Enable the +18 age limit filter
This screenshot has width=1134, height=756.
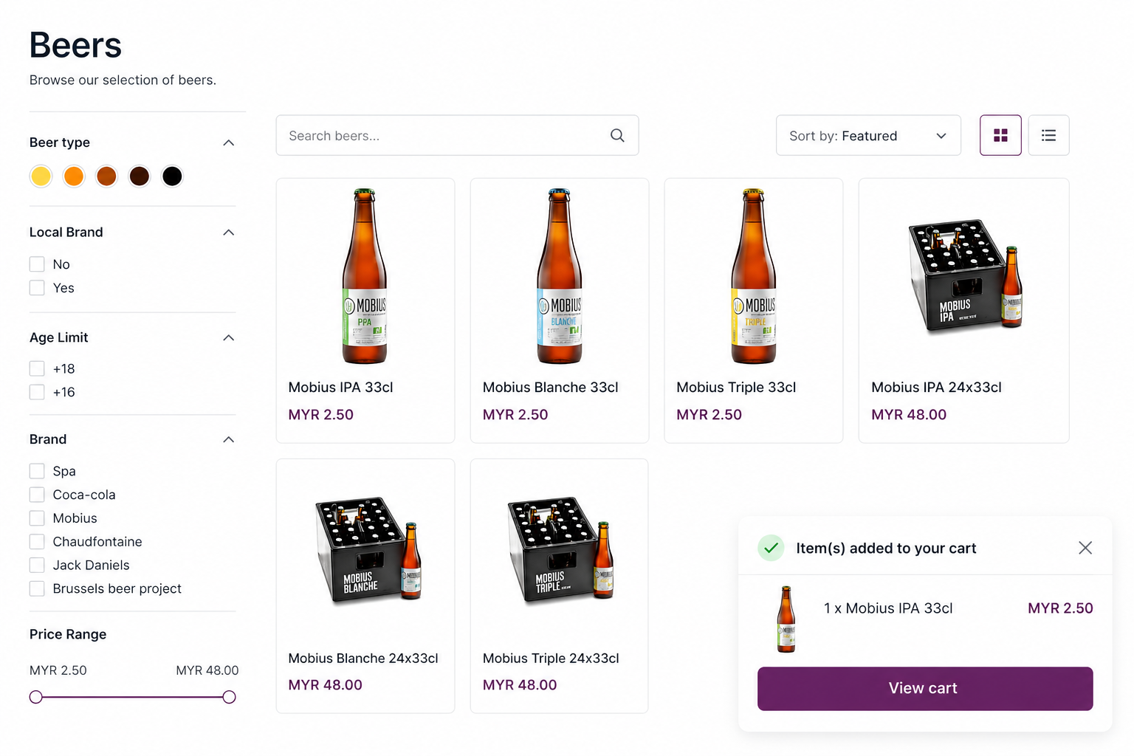(37, 368)
